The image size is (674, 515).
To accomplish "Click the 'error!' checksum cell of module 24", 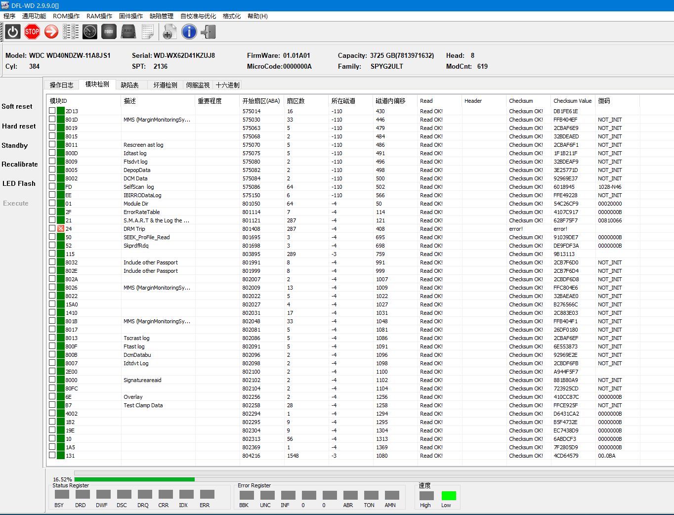I will [516, 229].
